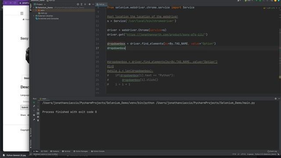The image size is (281, 158).
Task: Click the Expand All icon in Project panel header
Action: (x=82, y=4)
